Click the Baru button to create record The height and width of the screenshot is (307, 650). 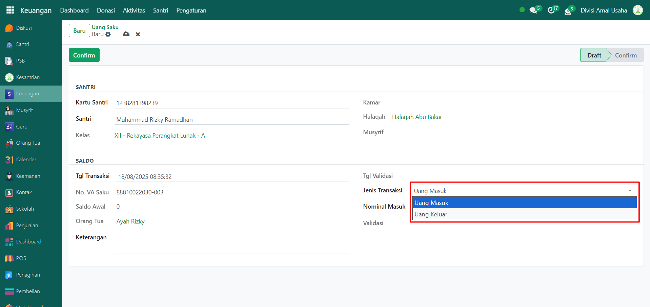coord(79,31)
